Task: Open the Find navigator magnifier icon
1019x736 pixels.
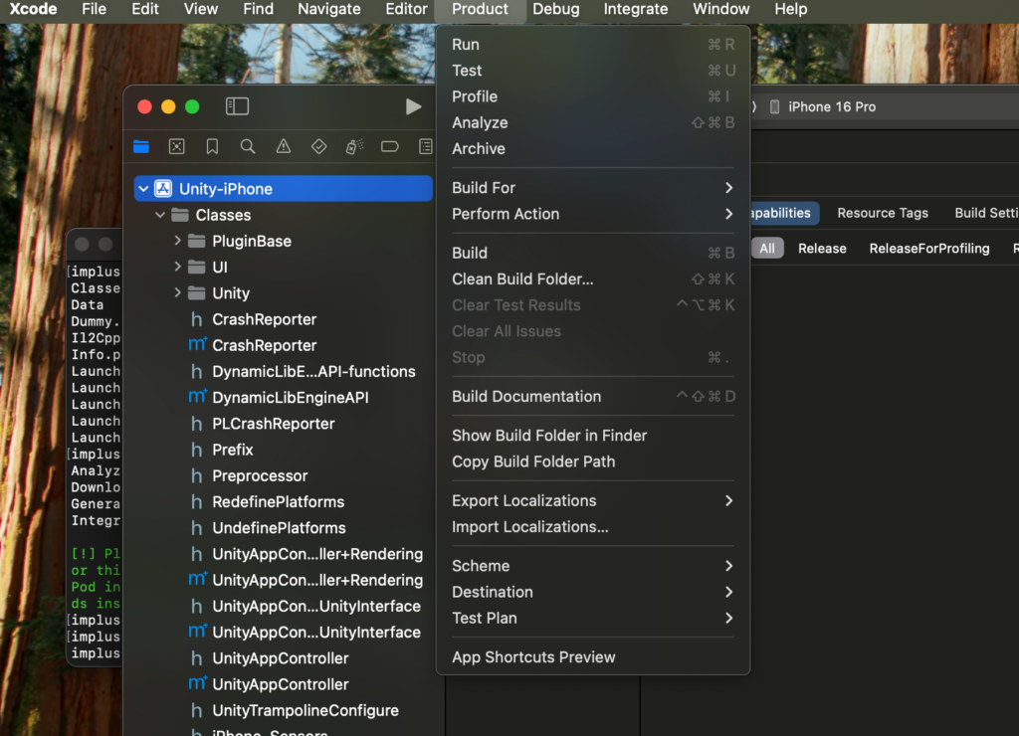Action: click(x=248, y=146)
